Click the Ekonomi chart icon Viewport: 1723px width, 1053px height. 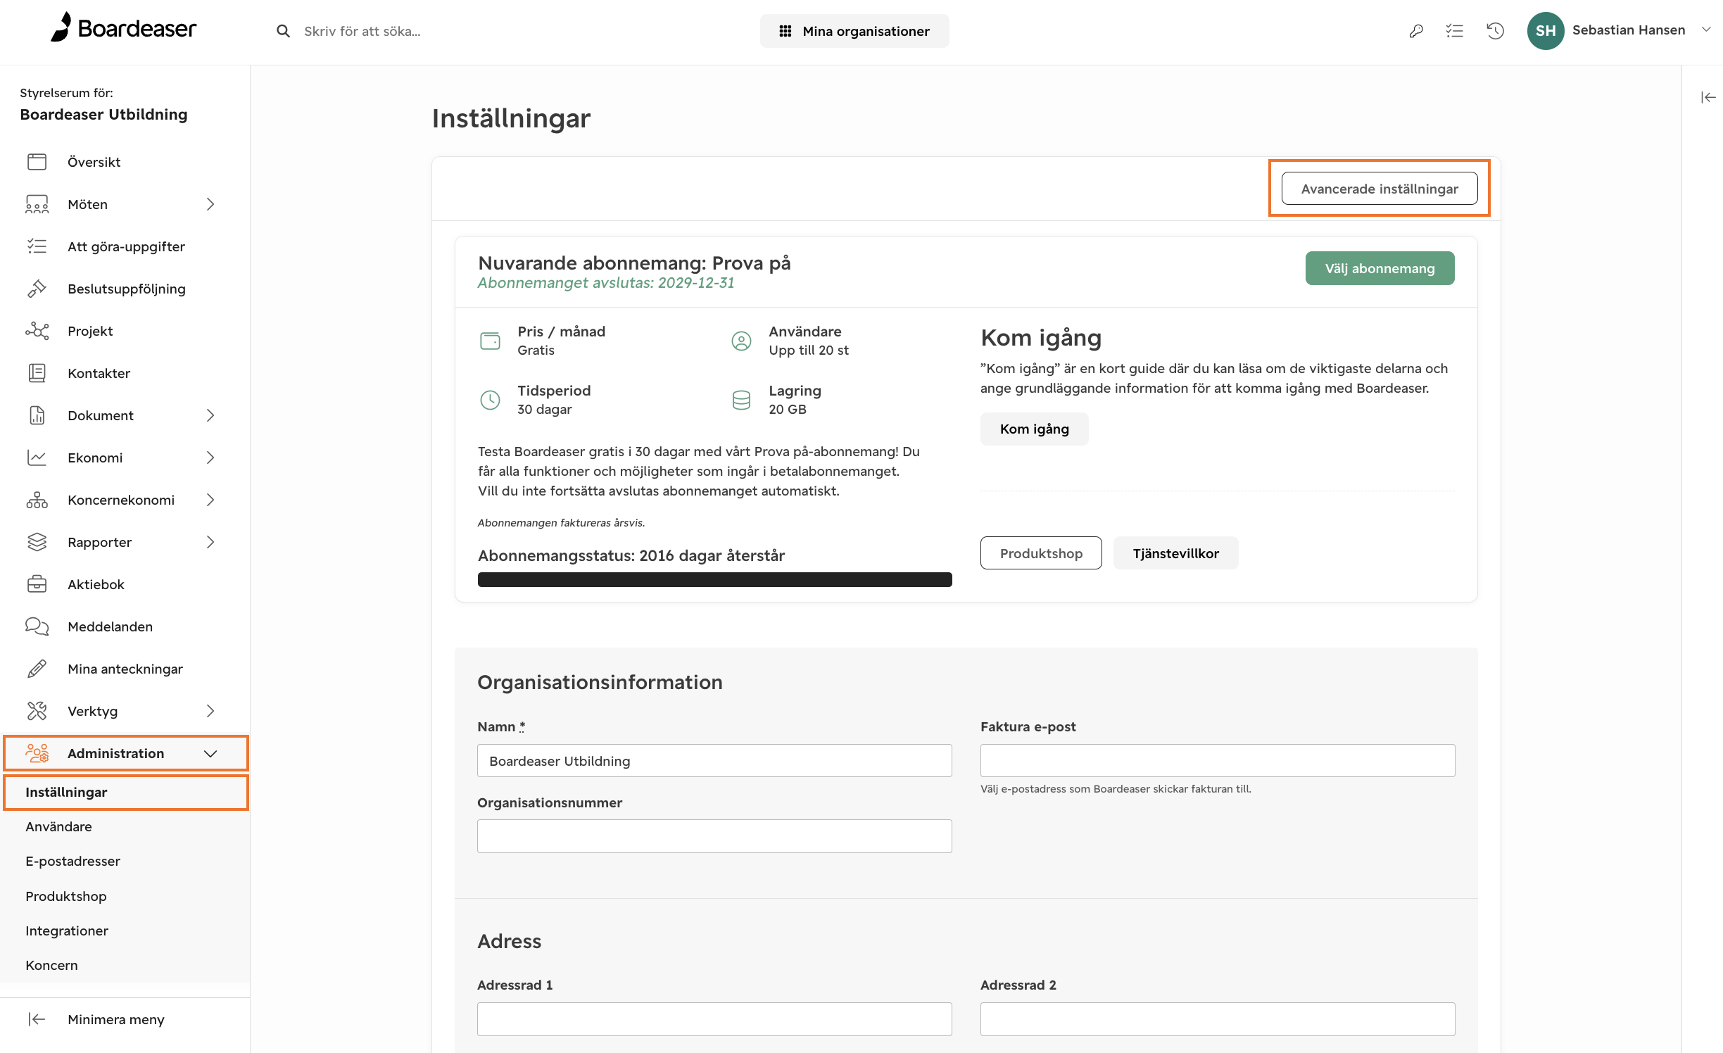(x=37, y=458)
